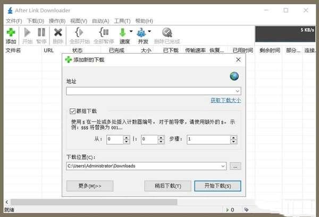The width and height of the screenshot is (319, 217).
Task: Toggle the Group Download (群组下载) checkbox
Action: pyautogui.click(x=73, y=111)
